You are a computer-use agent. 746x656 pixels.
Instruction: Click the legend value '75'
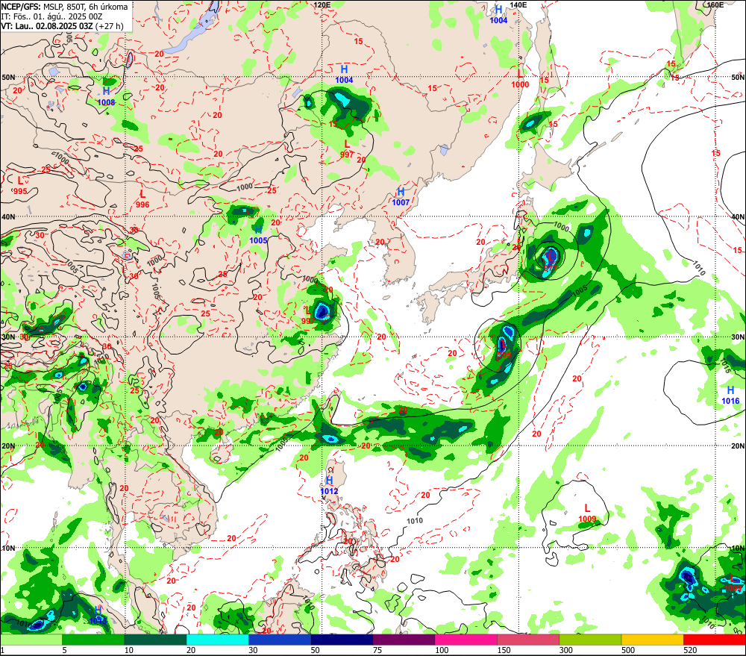pyautogui.click(x=377, y=650)
